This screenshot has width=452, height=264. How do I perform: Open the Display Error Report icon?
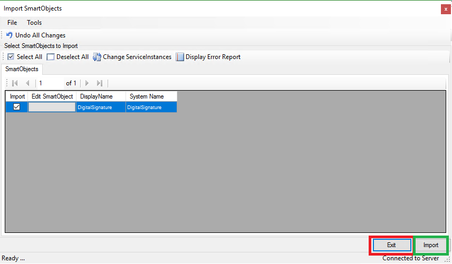coord(180,57)
